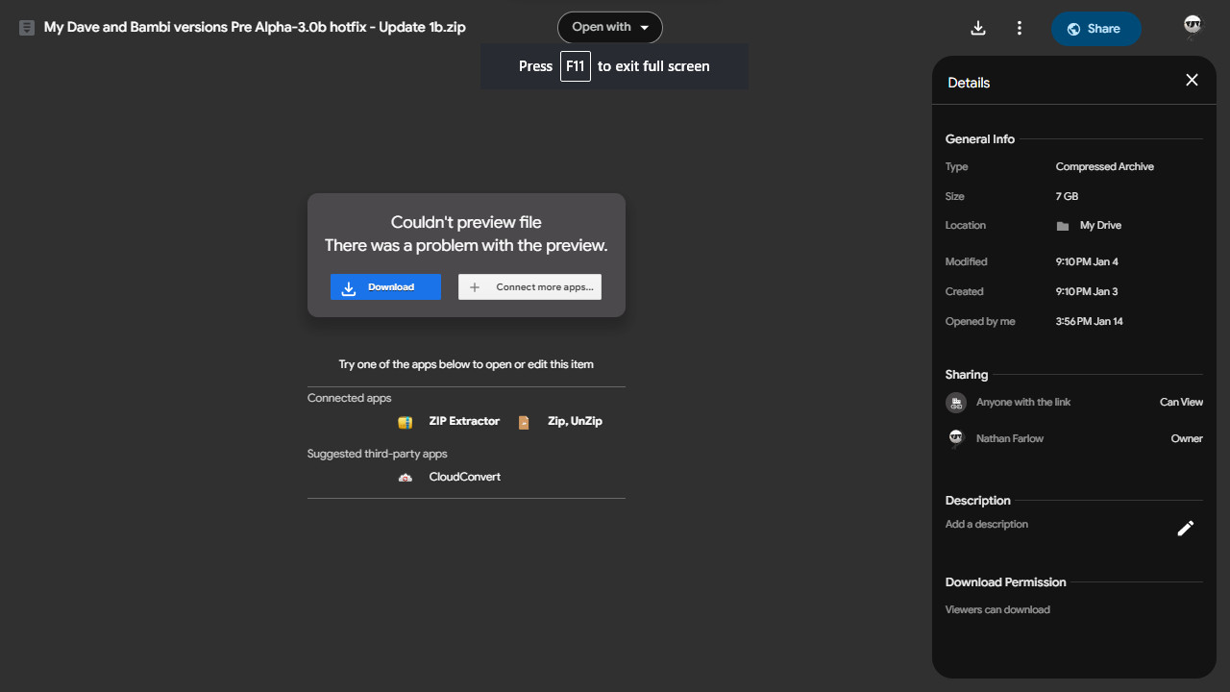Close the Details panel
The width and height of the screenshot is (1230, 692).
pyautogui.click(x=1192, y=80)
